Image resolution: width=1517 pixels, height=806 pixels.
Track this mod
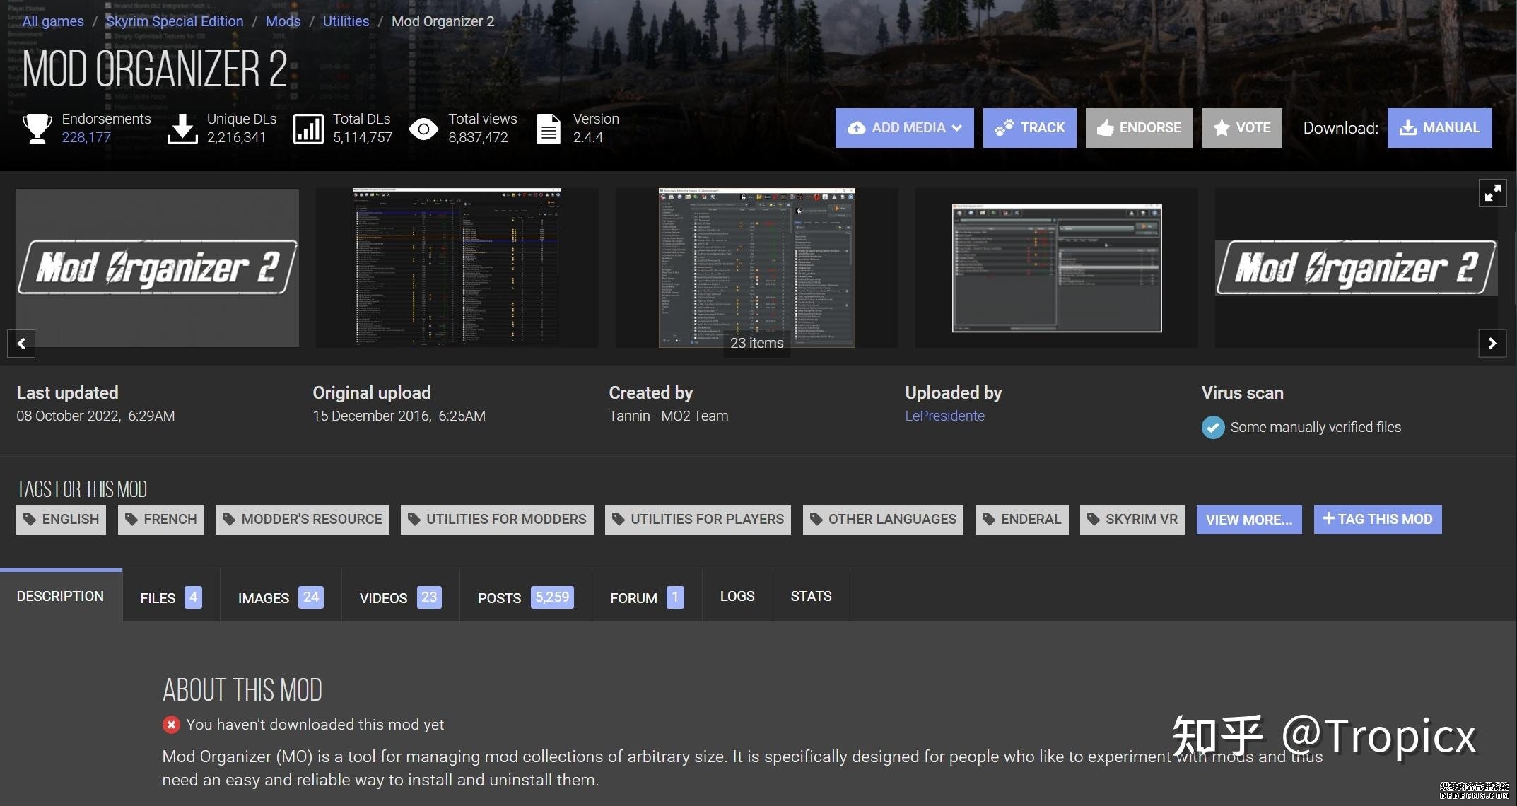[1029, 128]
